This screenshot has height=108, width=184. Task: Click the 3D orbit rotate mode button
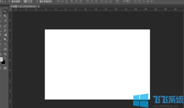135,2
